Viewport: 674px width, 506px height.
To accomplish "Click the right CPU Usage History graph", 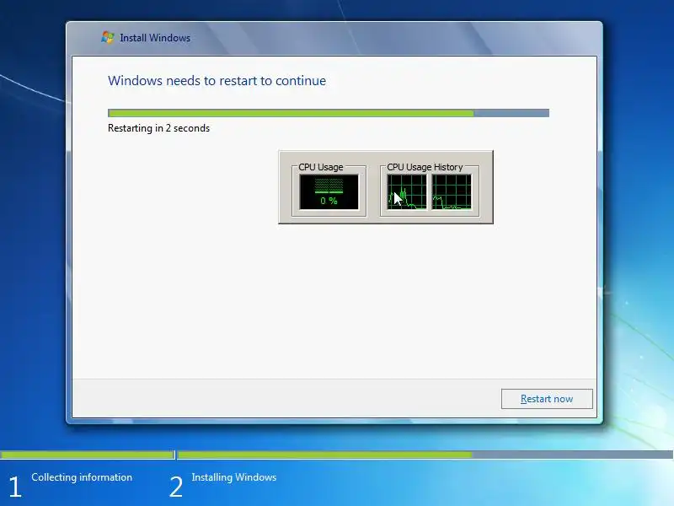I will (x=452, y=192).
